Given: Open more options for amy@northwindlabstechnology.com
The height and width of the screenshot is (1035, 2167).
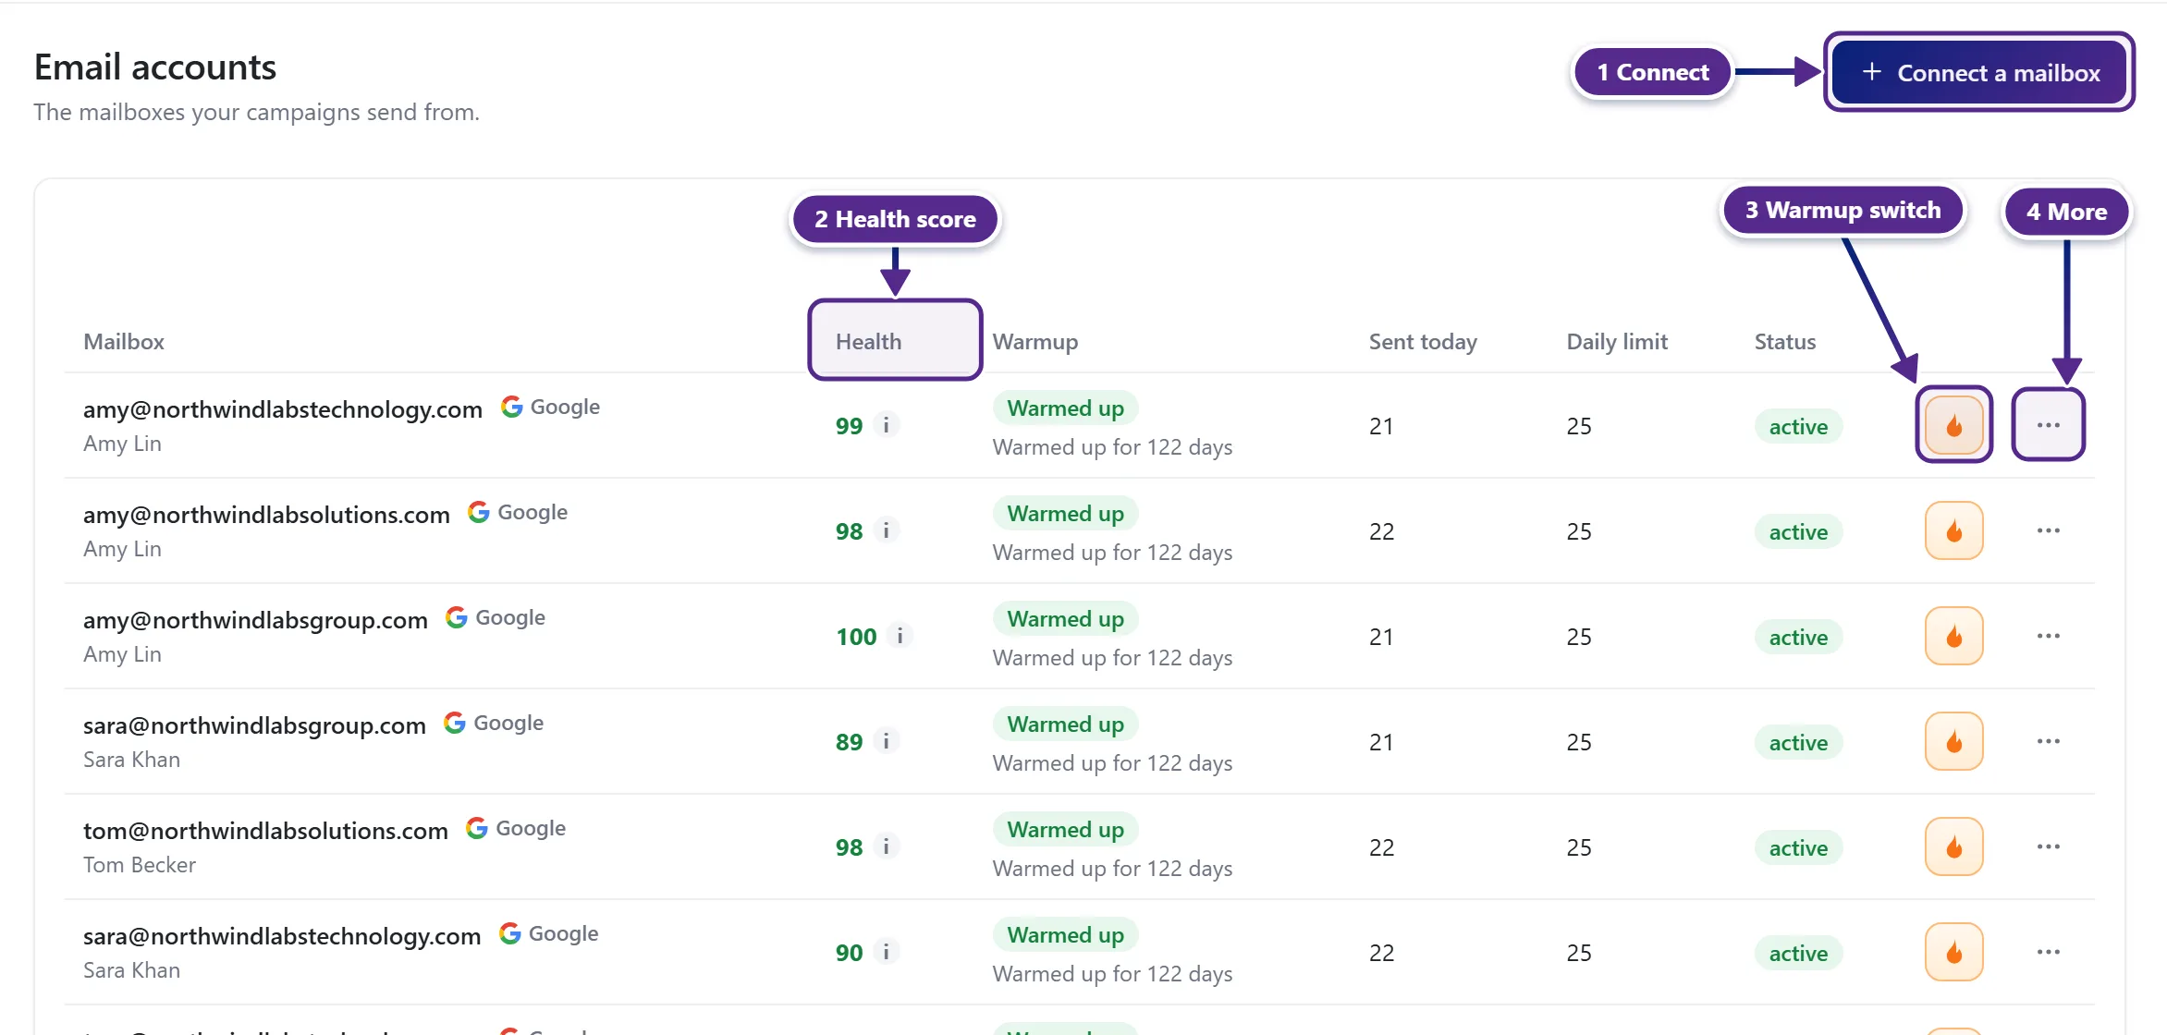Looking at the screenshot, I should (2048, 425).
